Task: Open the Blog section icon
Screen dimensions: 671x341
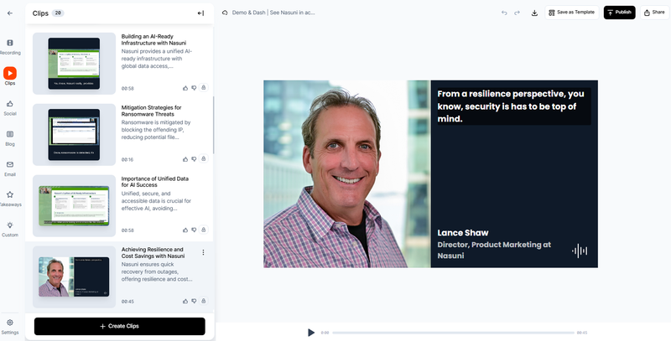Action: (x=10, y=134)
